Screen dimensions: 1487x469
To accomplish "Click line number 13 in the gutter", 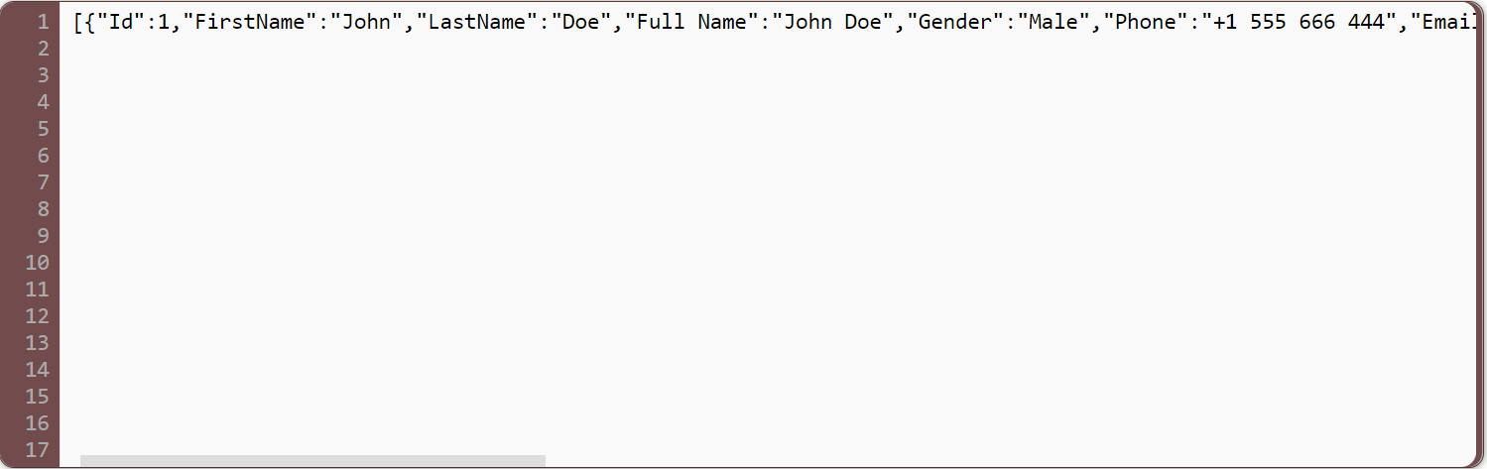I will (38, 343).
